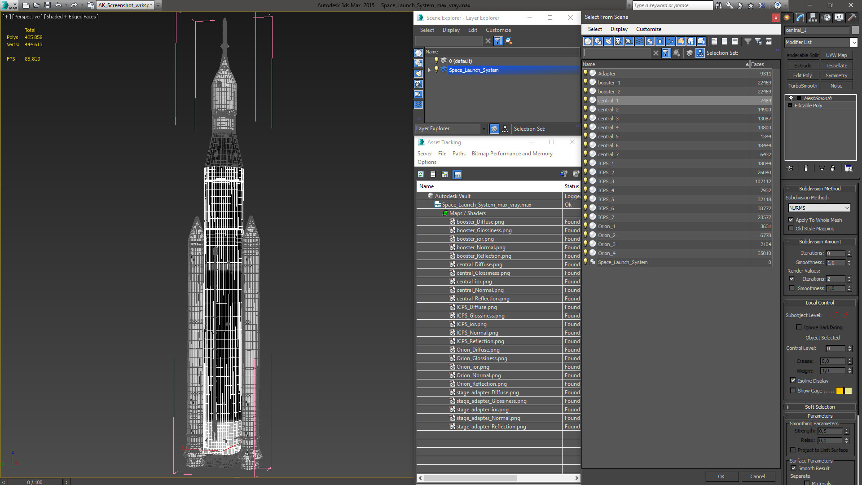This screenshot has width=862, height=485.
Task: Click the Edit Poly modifier button
Action: point(802,75)
